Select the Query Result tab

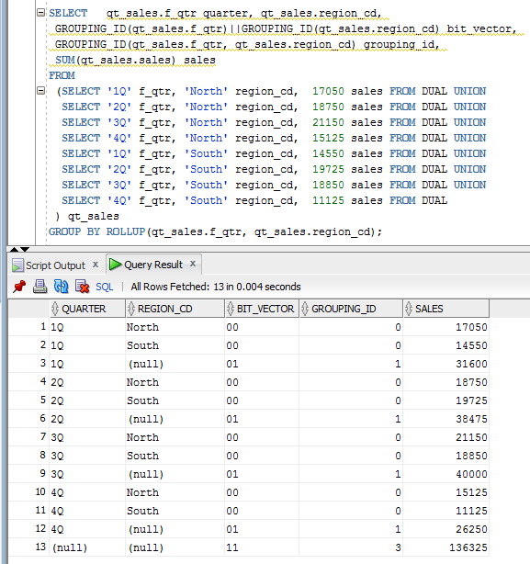pos(153,265)
